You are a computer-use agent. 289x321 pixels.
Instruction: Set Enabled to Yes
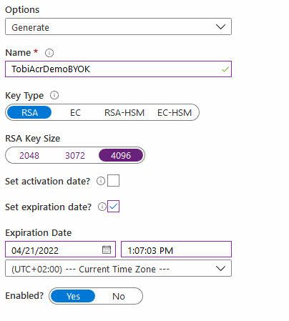(73, 296)
